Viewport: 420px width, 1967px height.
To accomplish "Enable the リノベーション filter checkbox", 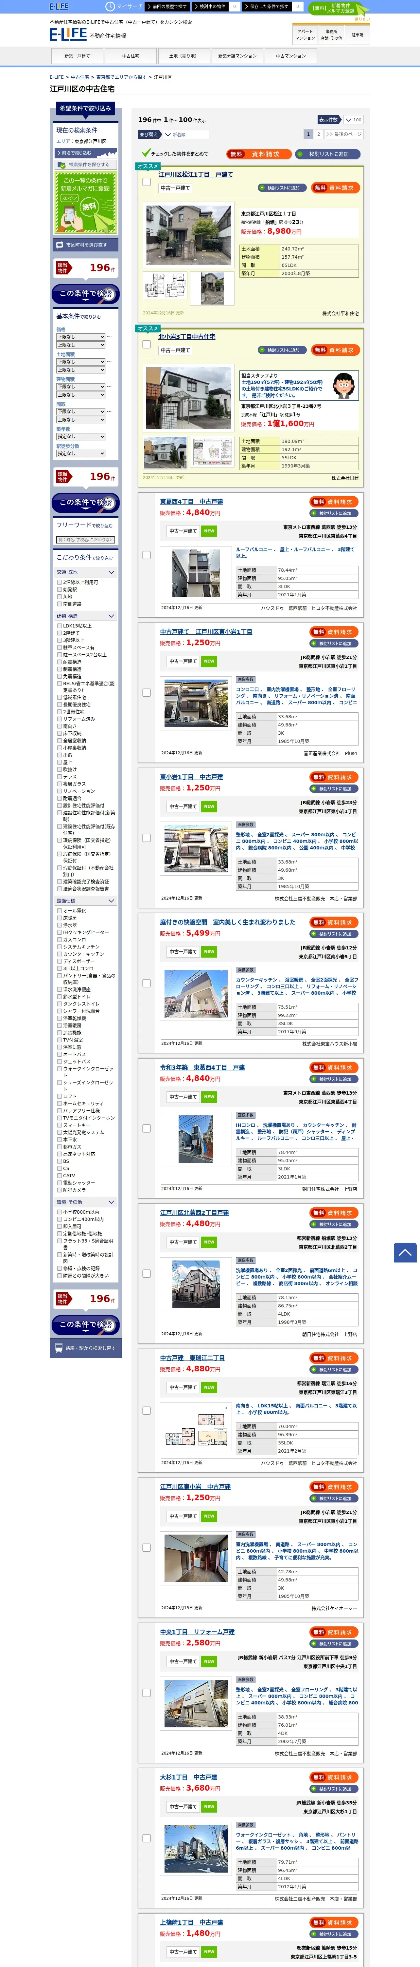I will pos(60,791).
